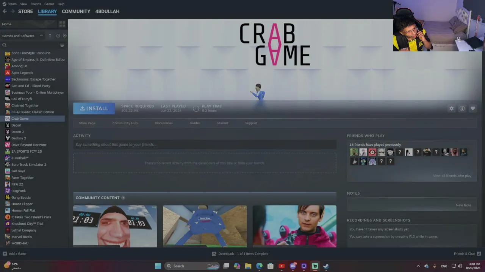Click the heart favorite icon for Crab Game

pos(473,108)
